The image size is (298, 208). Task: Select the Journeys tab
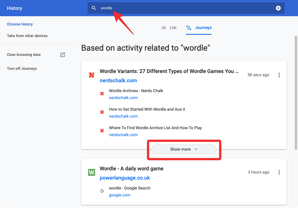click(x=199, y=28)
